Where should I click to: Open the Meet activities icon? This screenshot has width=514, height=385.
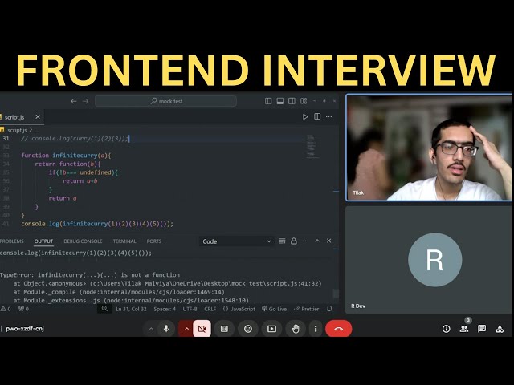click(500, 329)
